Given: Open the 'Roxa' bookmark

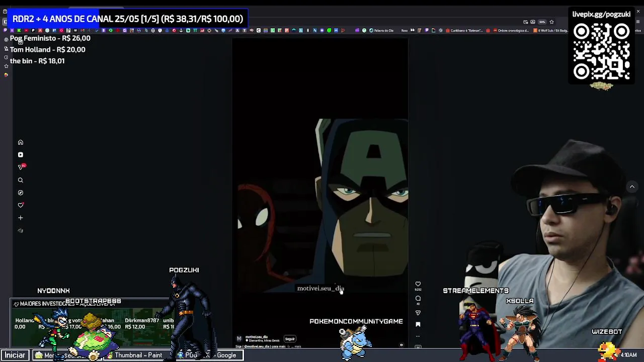Looking at the screenshot, I should click(x=404, y=30).
